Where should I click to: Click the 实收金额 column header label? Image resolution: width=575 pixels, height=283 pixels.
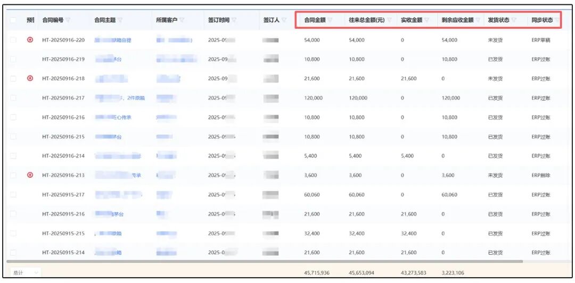click(x=412, y=20)
